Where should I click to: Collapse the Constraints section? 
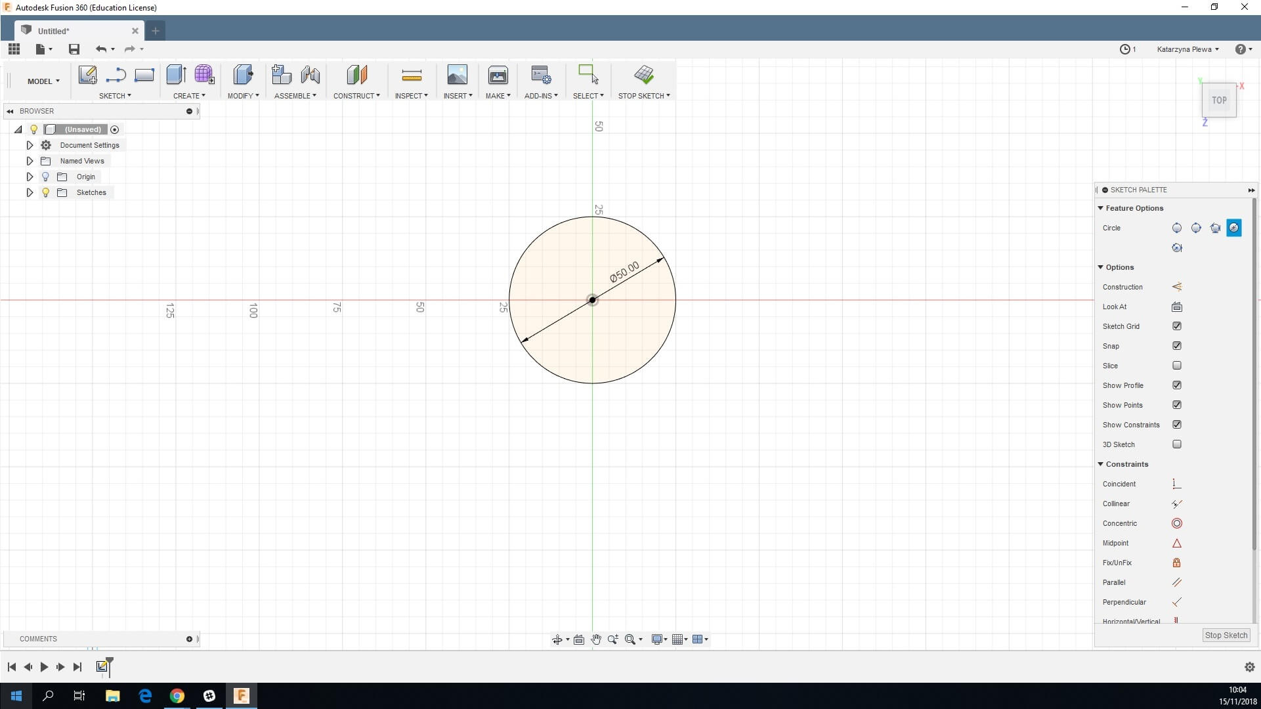1101,464
